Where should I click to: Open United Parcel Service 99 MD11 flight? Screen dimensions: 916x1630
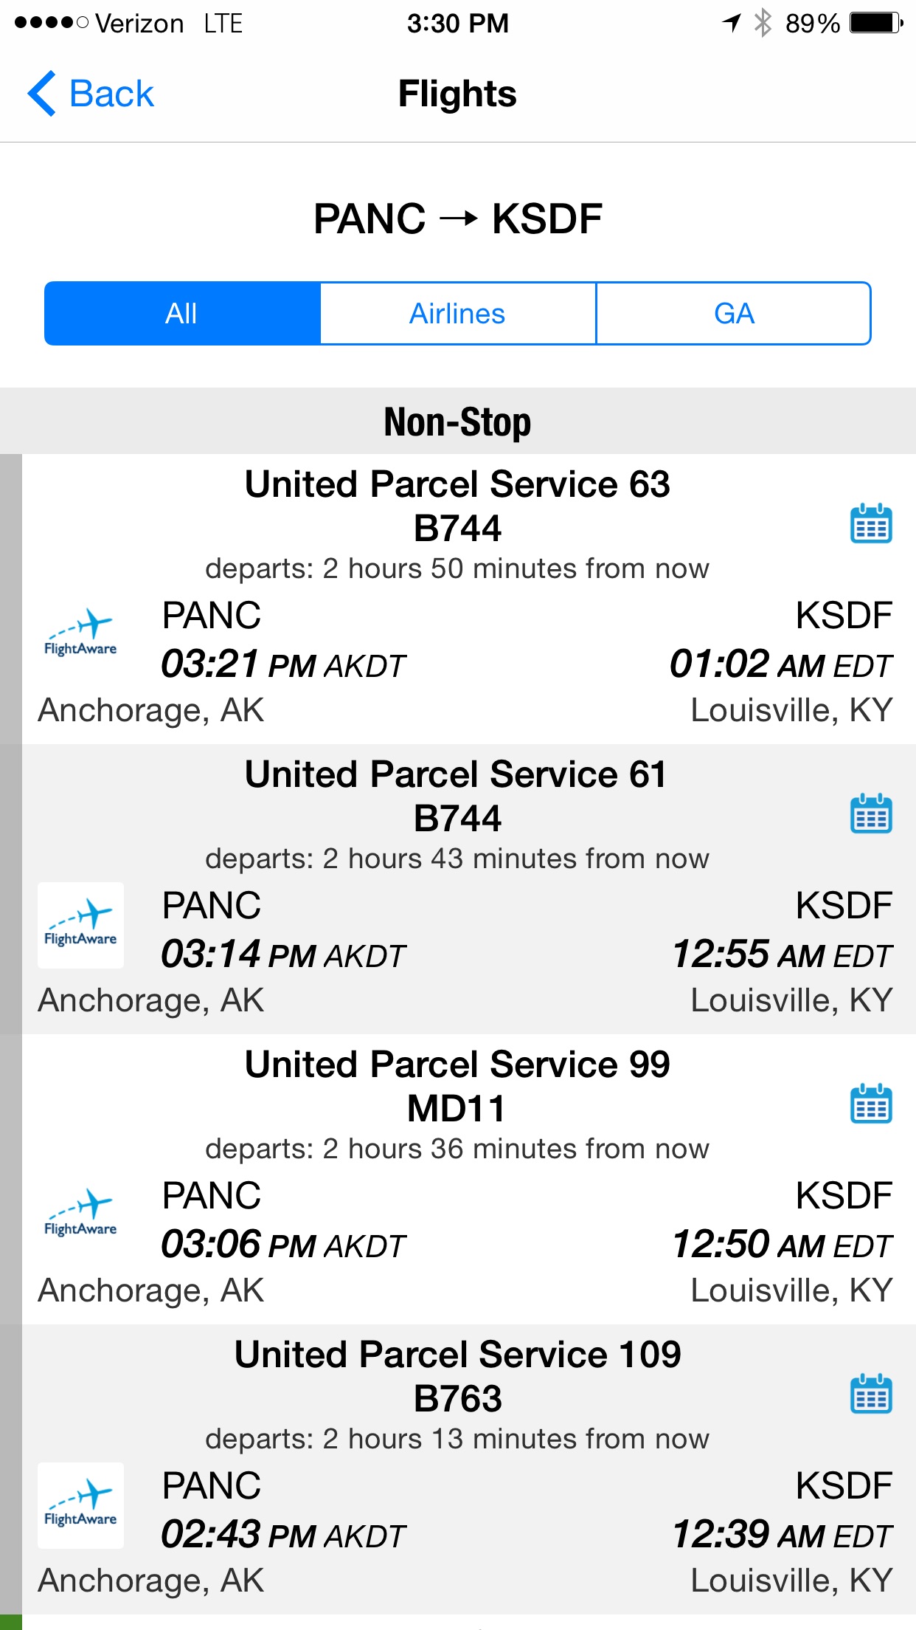tap(458, 1180)
